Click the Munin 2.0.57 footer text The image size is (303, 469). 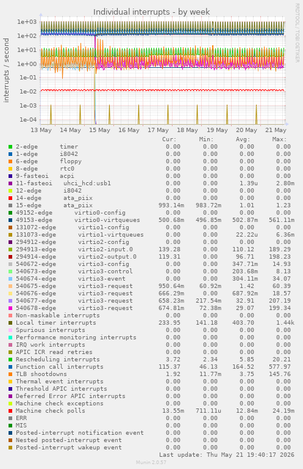click(x=151, y=462)
